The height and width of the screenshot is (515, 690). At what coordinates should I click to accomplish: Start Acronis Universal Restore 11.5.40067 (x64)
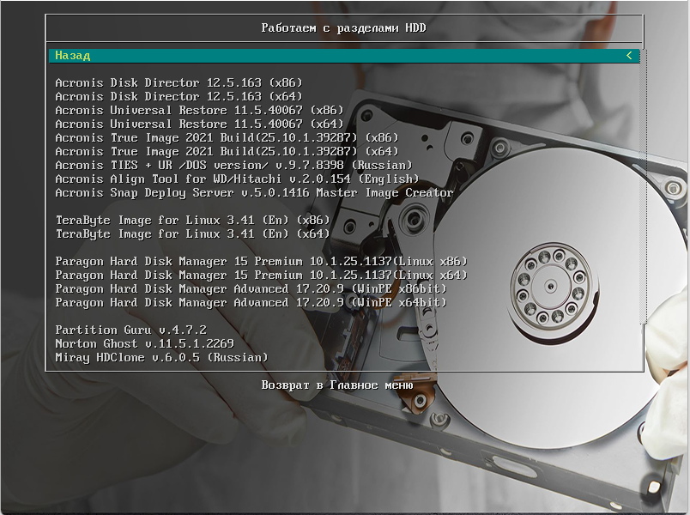[x=199, y=124]
